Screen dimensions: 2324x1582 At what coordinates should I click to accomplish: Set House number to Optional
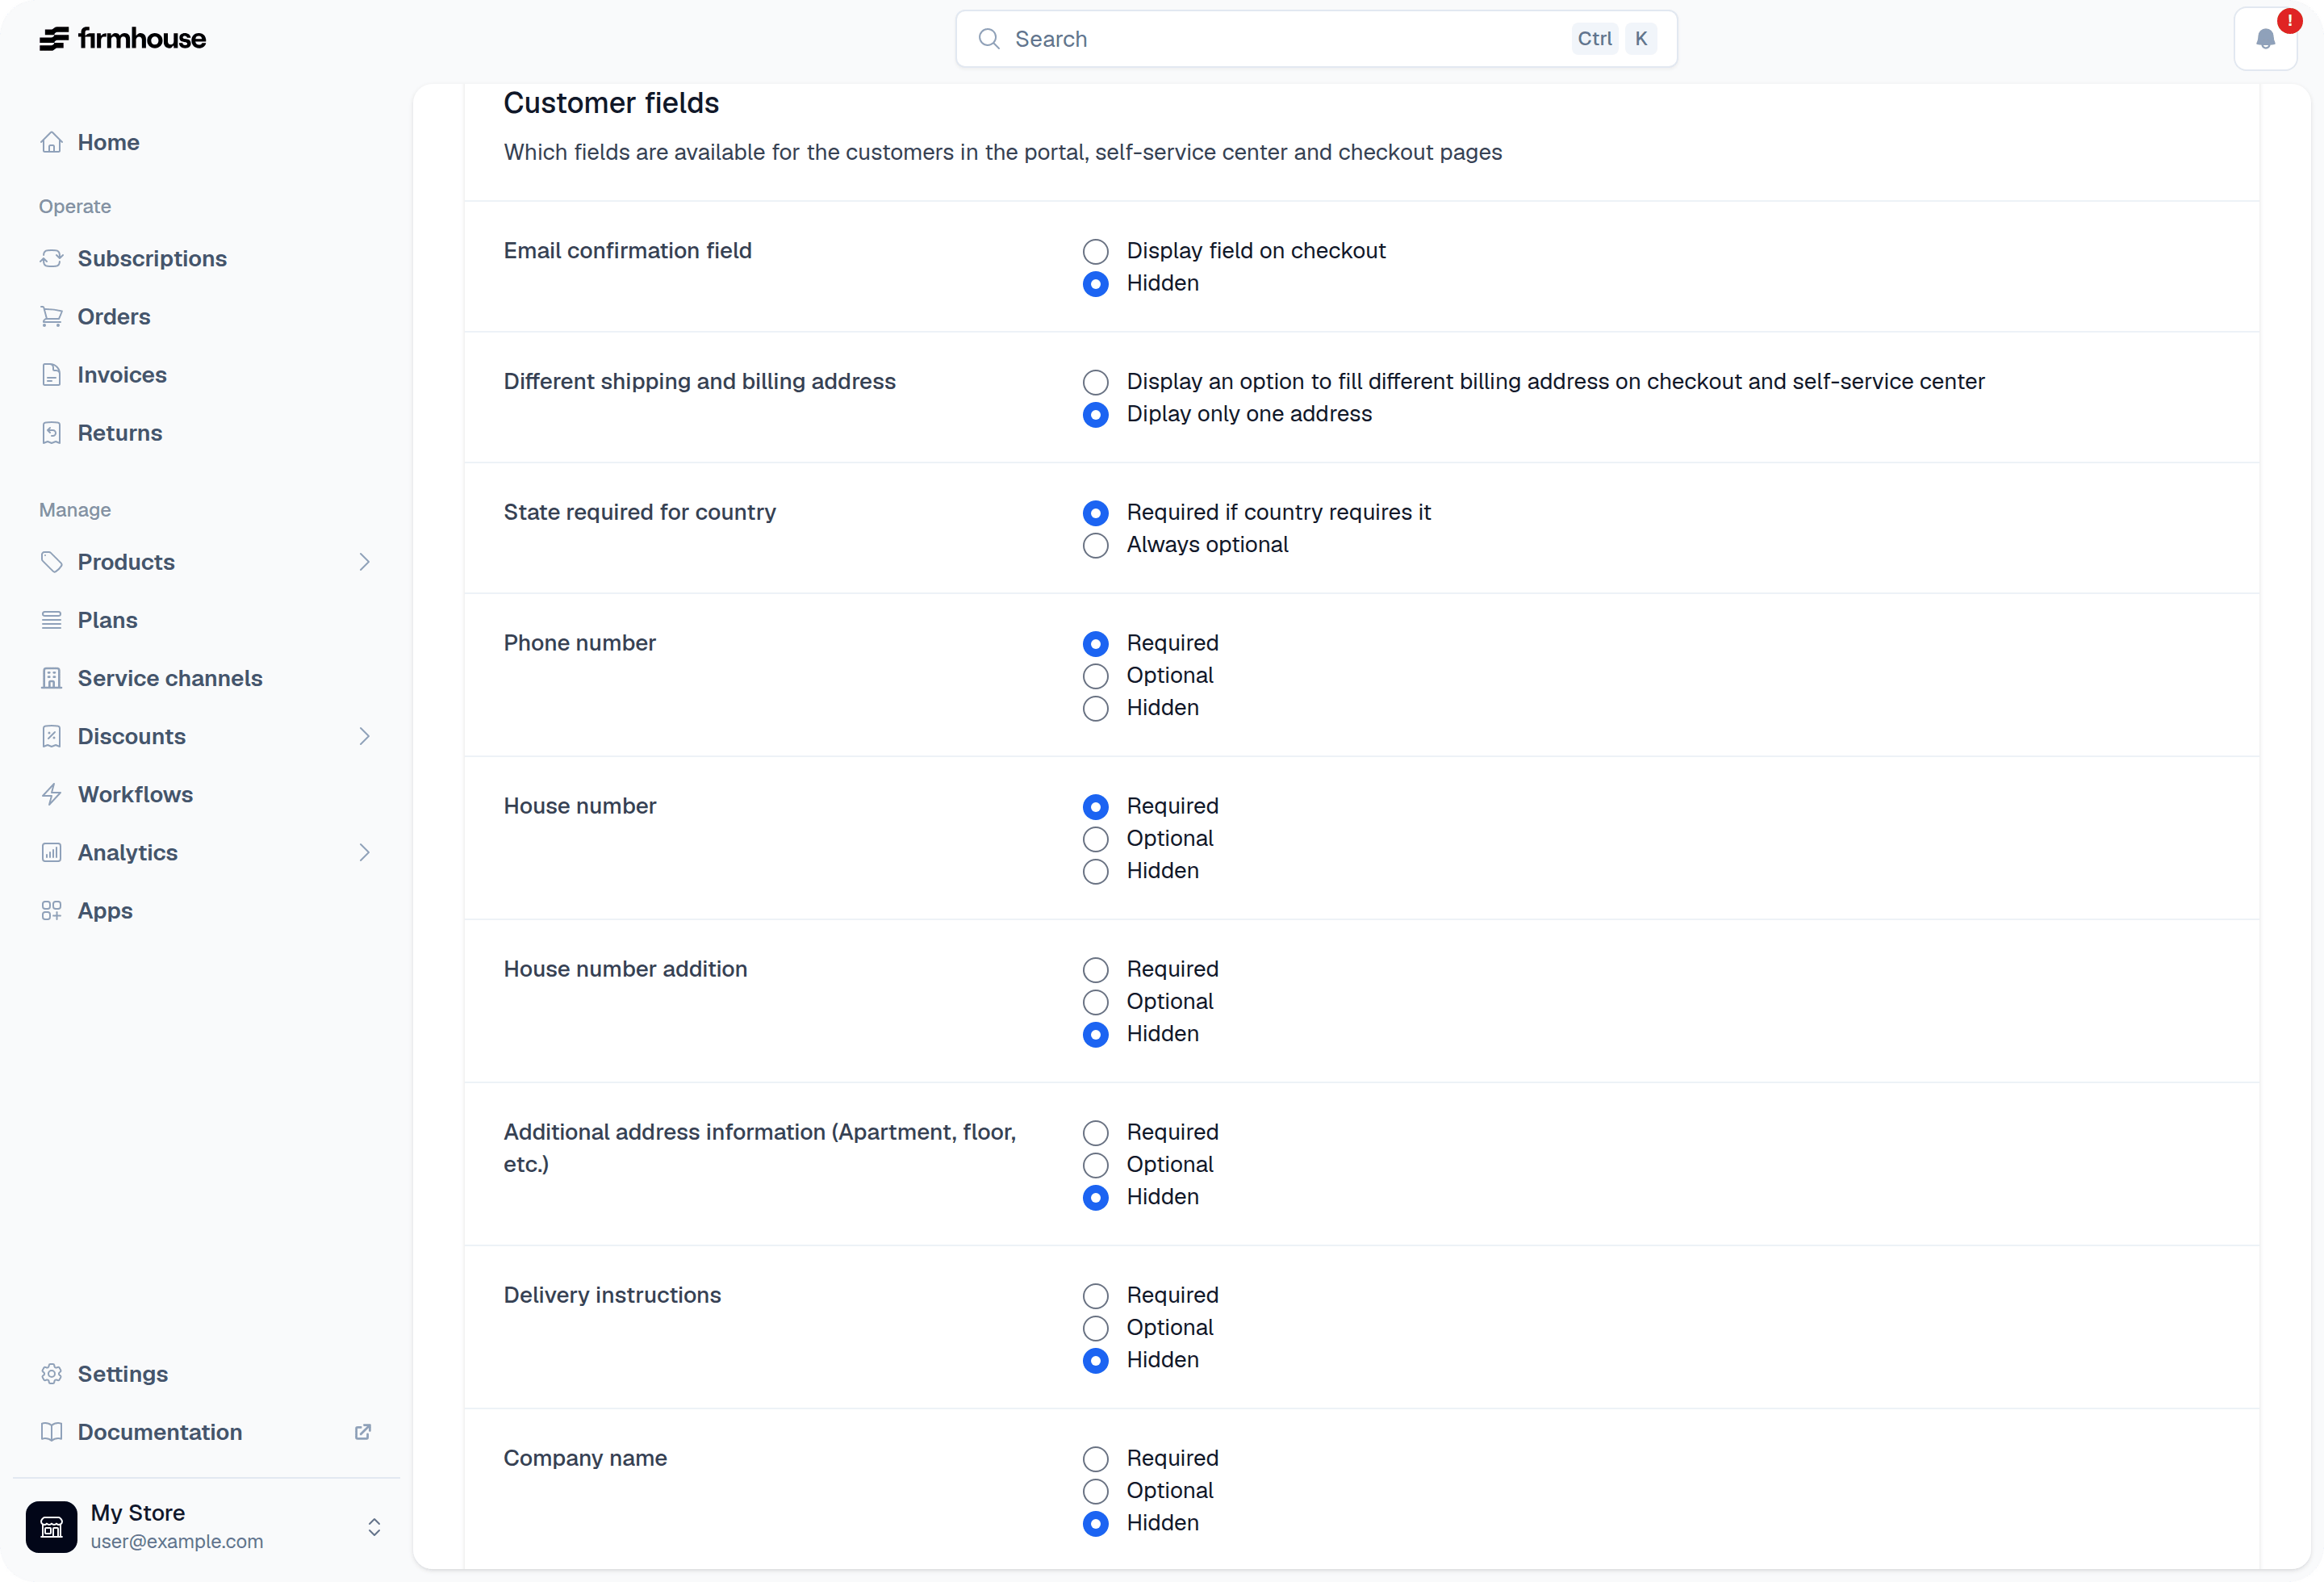[x=1096, y=839]
